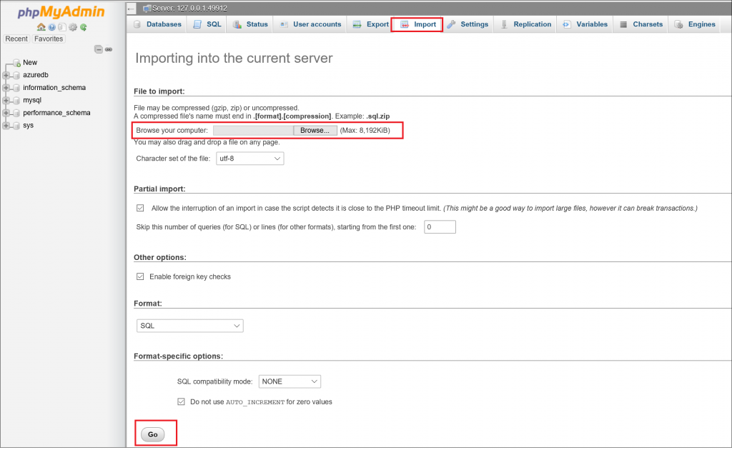This screenshot has width=732, height=450.
Task: Refresh the navigation panel with green arrow icon
Action: 83,27
